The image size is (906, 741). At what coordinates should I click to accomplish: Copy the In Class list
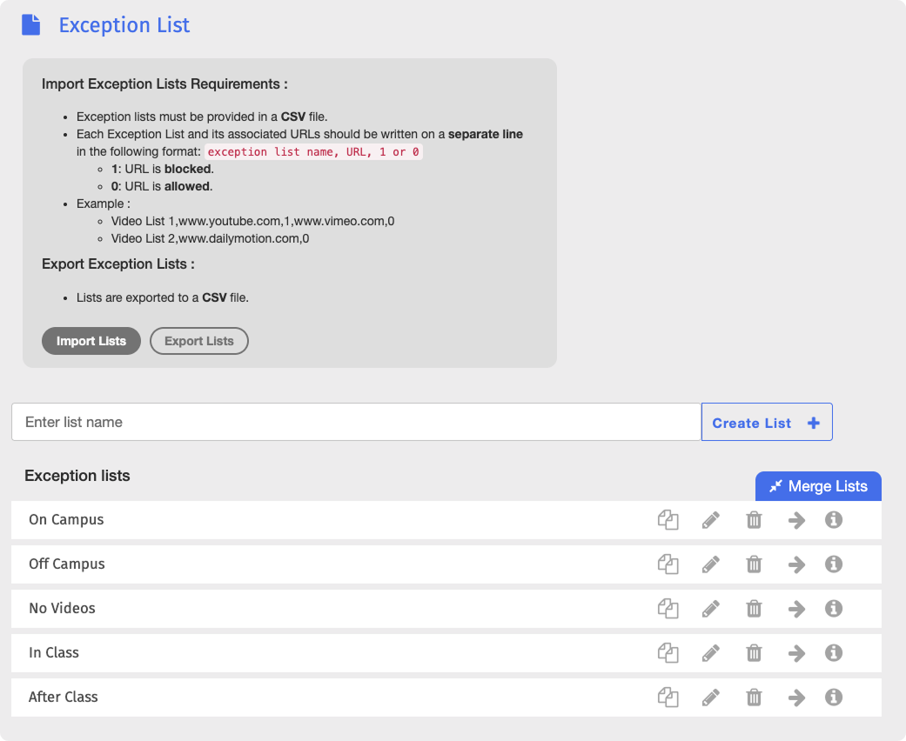tap(668, 652)
